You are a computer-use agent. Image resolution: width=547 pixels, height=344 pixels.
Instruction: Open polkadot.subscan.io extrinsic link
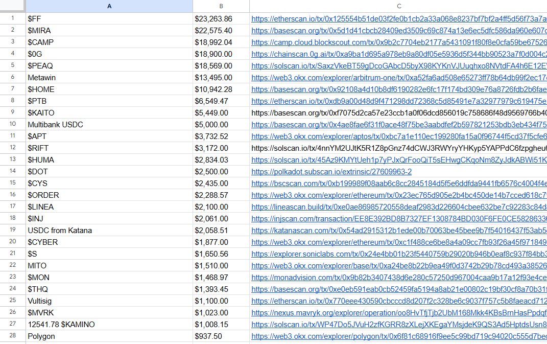[331, 172]
